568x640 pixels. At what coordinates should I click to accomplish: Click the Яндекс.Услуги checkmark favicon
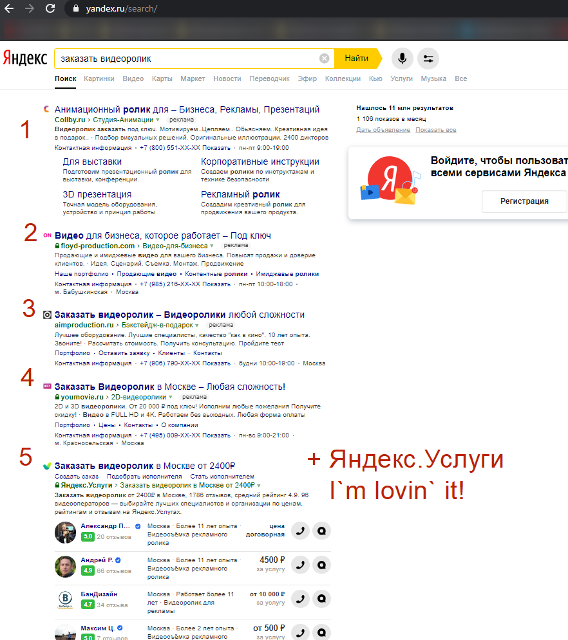click(48, 466)
